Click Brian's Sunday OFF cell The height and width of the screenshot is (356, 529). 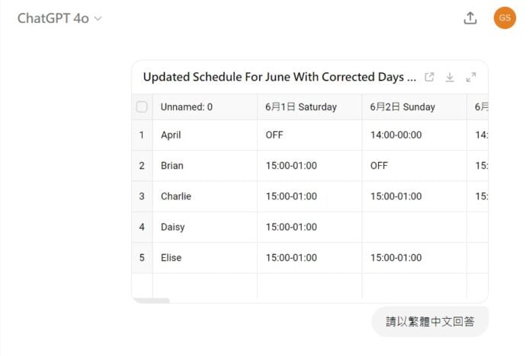pos(380,166)
